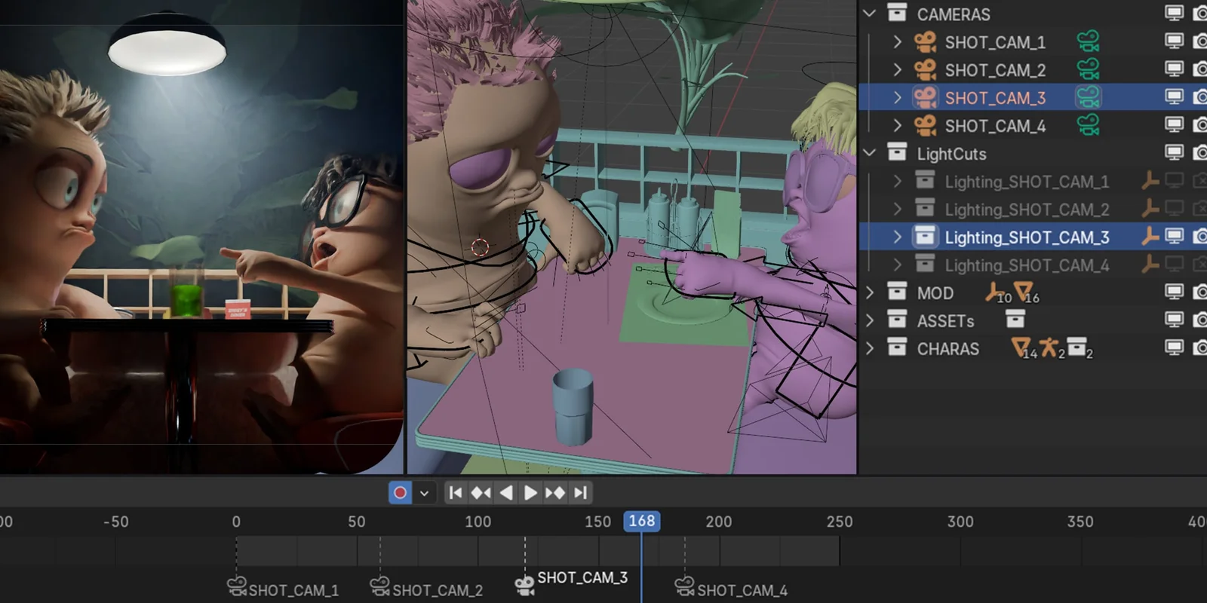
Task: Click the SHOT_CAM_3 camera object icon
Action: coord(925,98)
